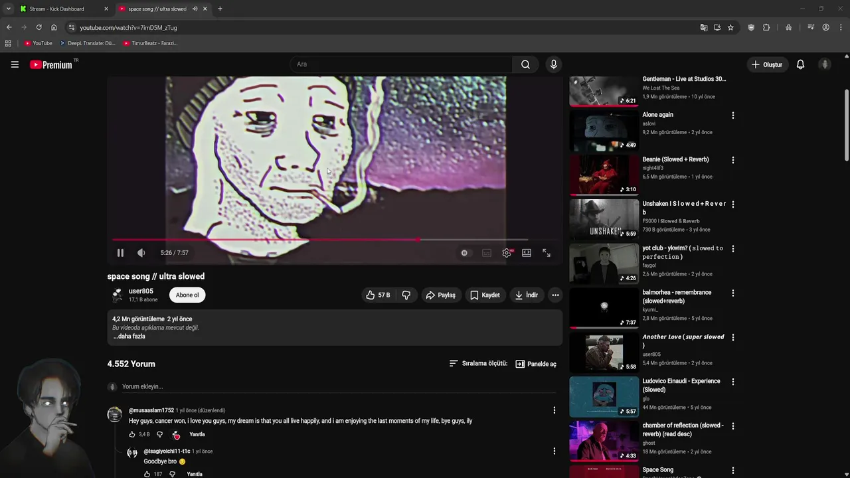Open the browser apps grid icon
The height and width of the screenshot is (478, 850).
(x=8, y=43)
